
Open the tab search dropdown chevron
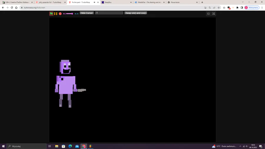243,2
